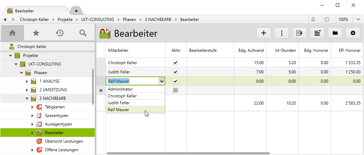Viewport: 364px width, 155px height.
Task: Close the Mitarbeiter combo box dropdown arrow
Action: (x=161, y=81)
